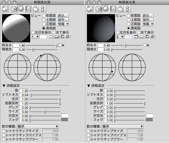Go to next light using arrow icon beside selector 1
This screenshot has width=169, height=143.
click(57, 37)
